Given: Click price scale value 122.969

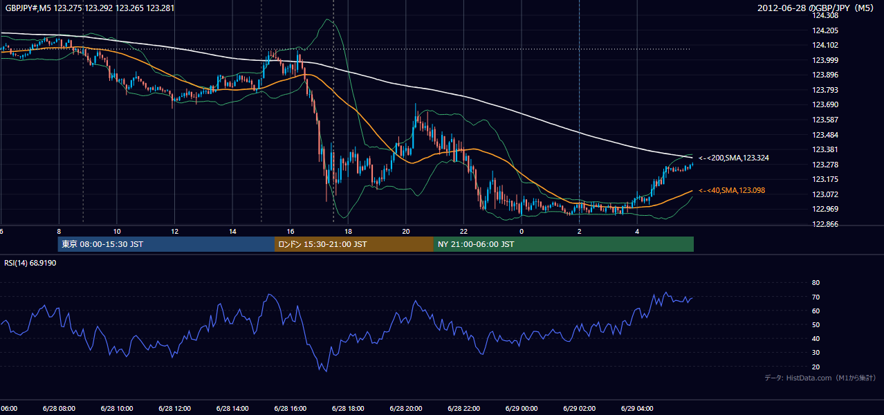Looking at the screenshot, I should tap(826, 209).
